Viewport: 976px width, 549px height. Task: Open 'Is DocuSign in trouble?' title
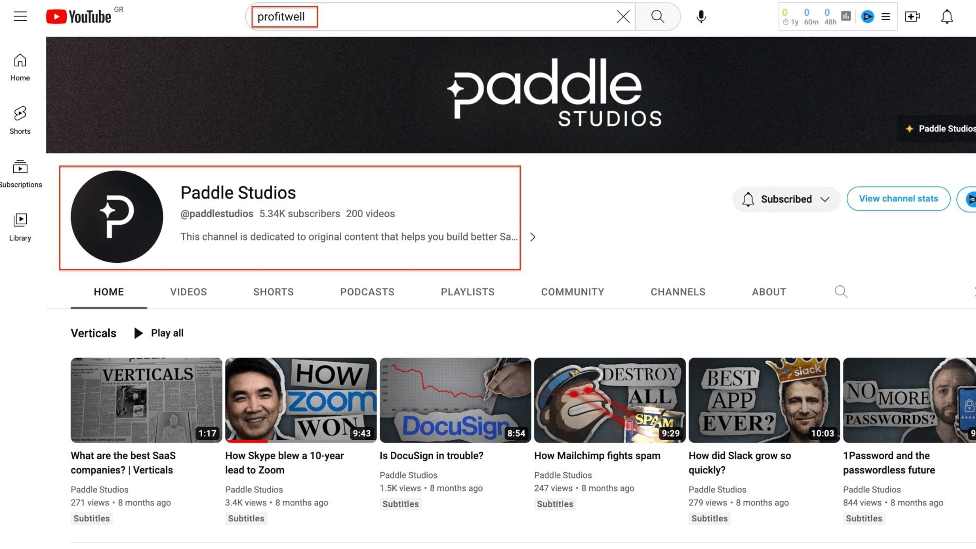coord(431,456)
